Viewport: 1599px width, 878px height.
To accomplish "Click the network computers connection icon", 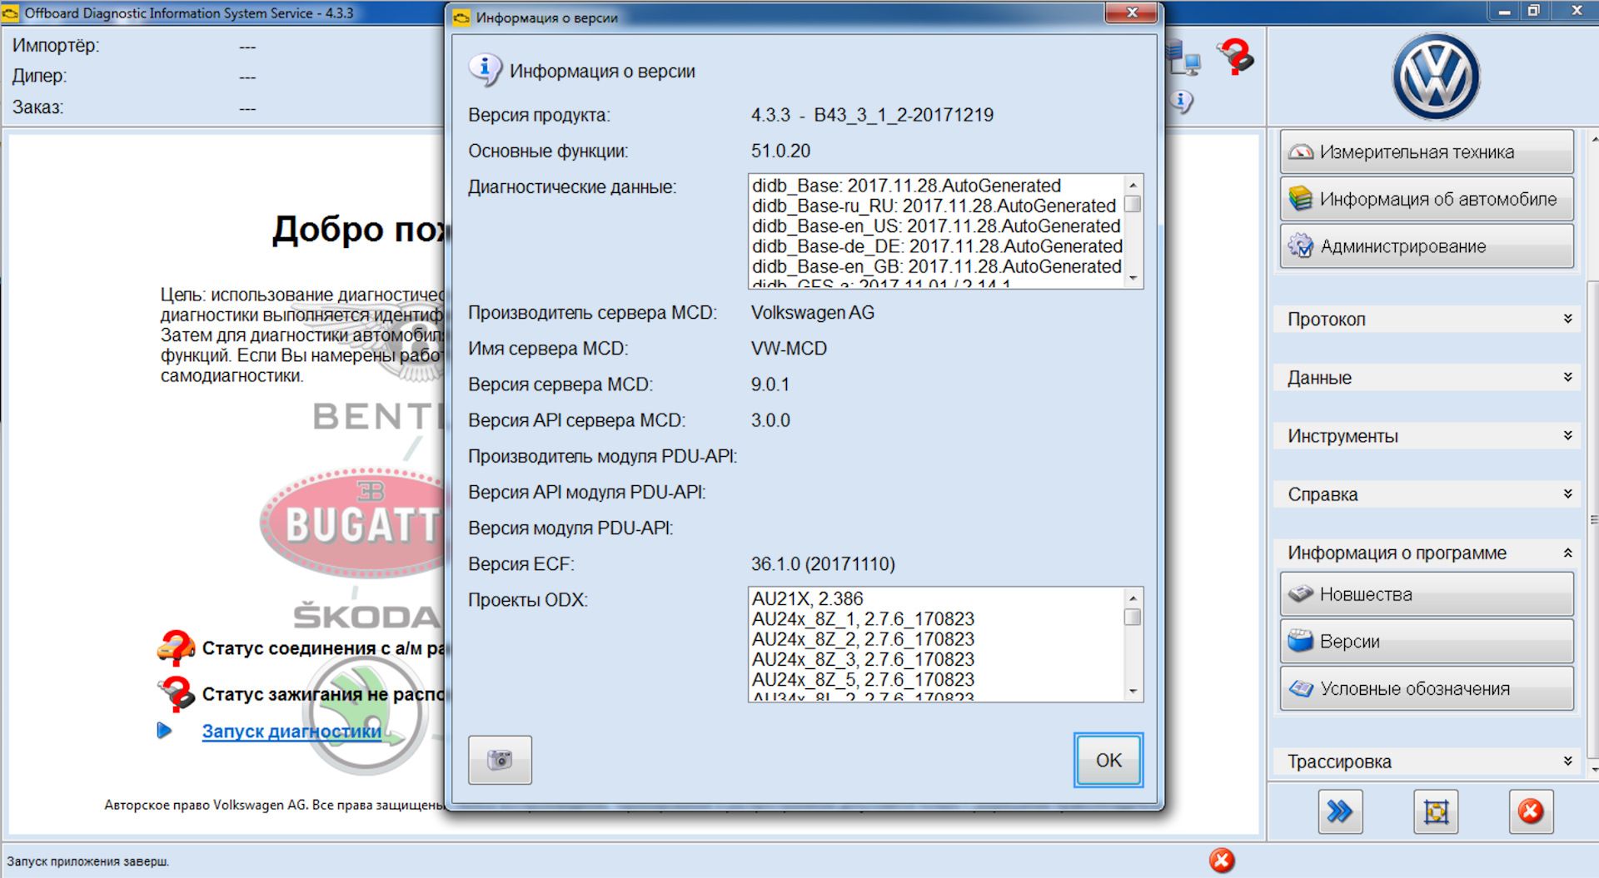I will click(x=1183, y=58).
